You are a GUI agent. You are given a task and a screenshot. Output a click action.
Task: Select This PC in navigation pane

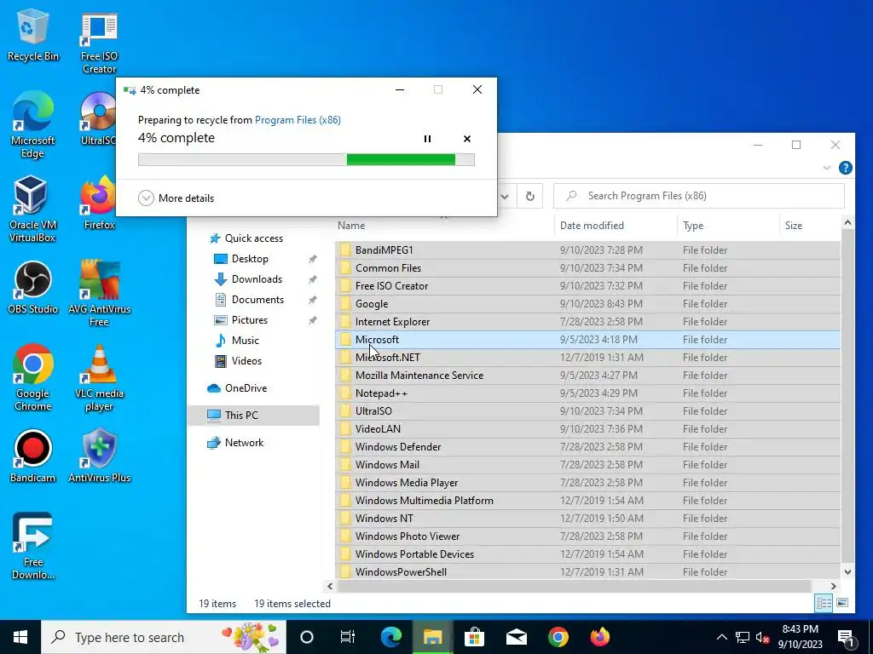tap(253, 416)
